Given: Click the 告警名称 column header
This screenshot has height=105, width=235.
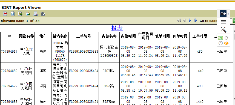Looking at the screenshot, I should [x=109, y=36].
